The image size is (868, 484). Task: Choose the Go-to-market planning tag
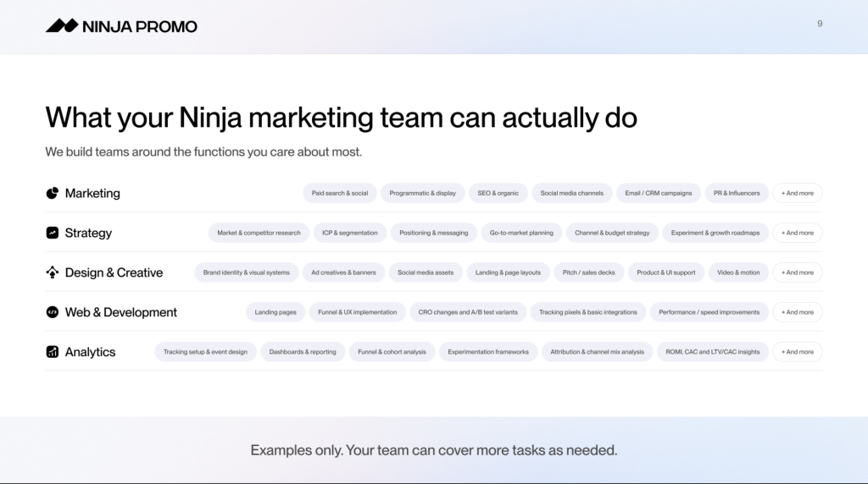coord(521,233)
